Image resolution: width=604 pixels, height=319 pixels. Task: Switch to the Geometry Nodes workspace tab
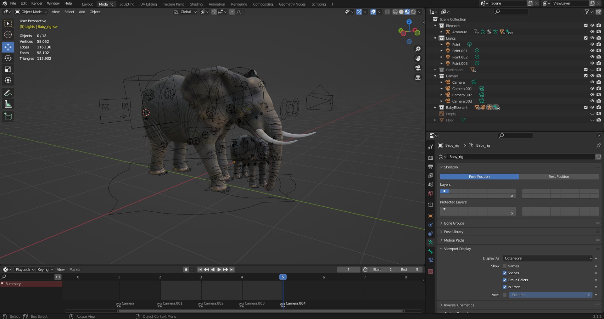point(292,4)
